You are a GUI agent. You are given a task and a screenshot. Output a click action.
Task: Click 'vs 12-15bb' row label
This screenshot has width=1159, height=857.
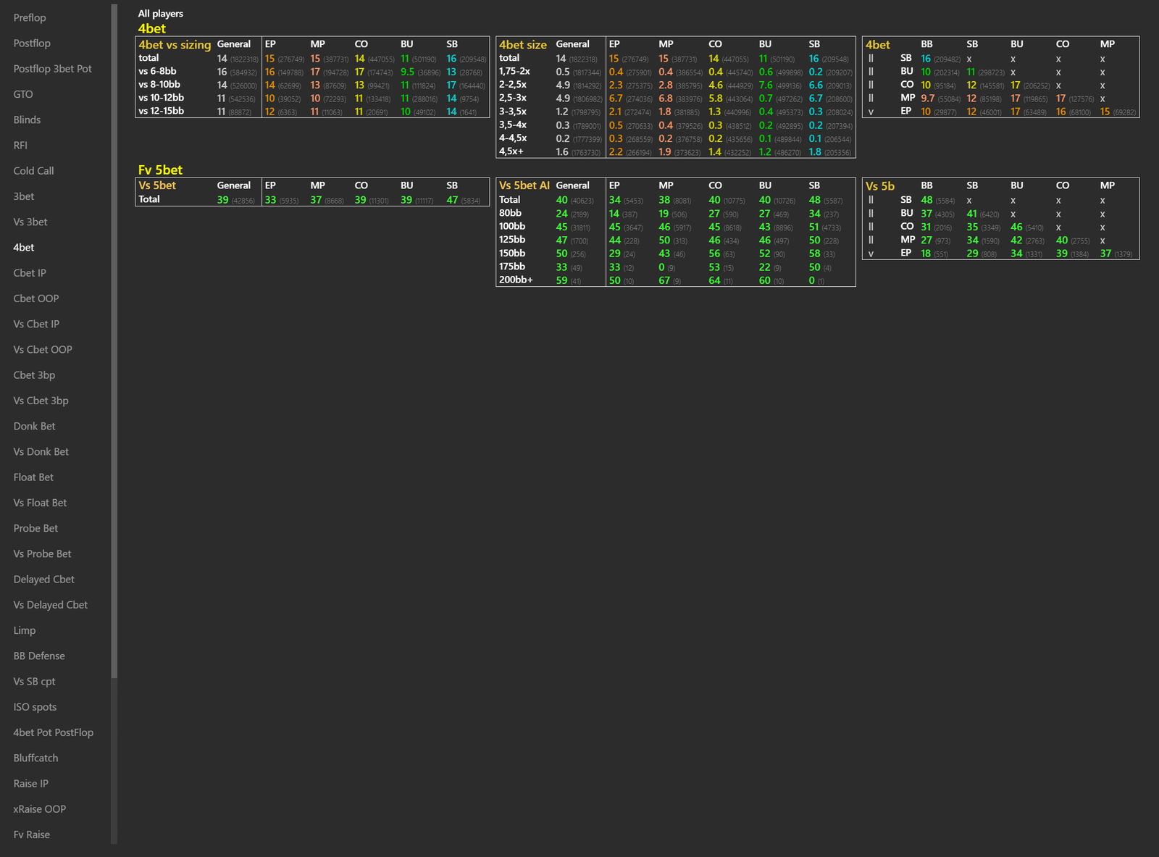161,111
